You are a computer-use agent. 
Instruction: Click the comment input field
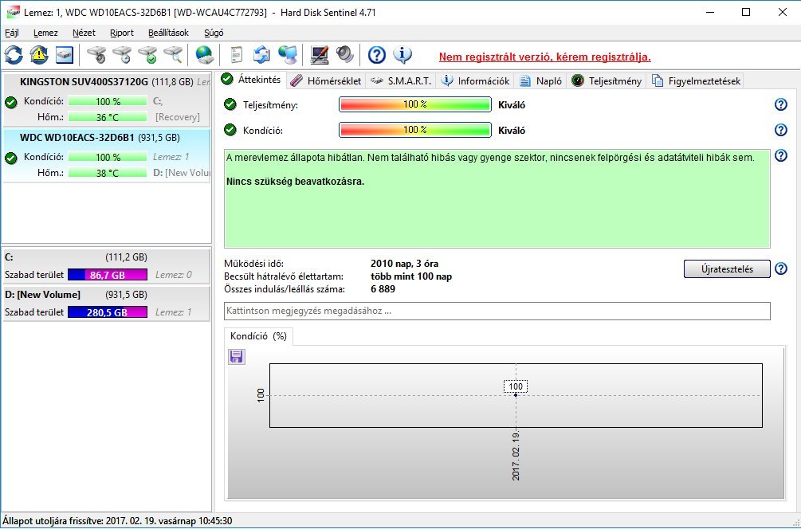pyautogui.click(x=497, y=311)
